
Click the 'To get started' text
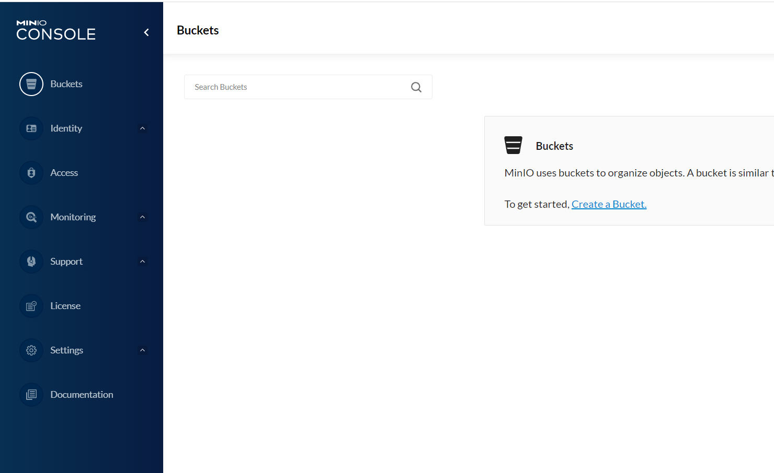(x=537, y=204)
